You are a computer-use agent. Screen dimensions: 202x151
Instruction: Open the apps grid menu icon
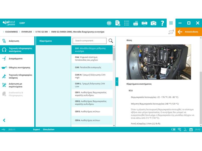pos(171,23)
